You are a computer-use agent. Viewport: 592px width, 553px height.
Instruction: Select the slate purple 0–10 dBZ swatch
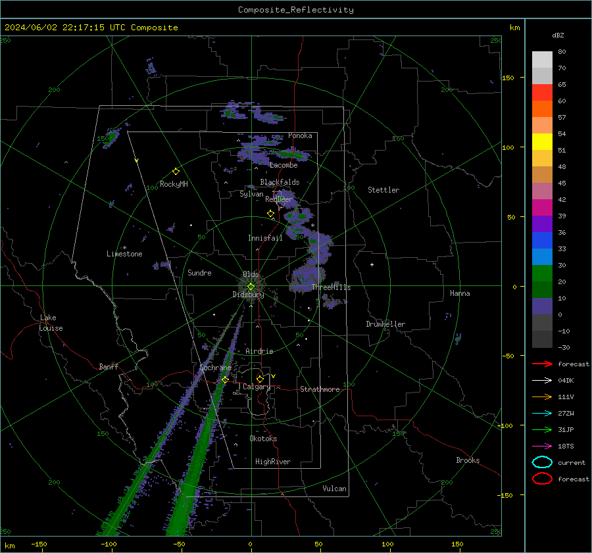point(542,306)
